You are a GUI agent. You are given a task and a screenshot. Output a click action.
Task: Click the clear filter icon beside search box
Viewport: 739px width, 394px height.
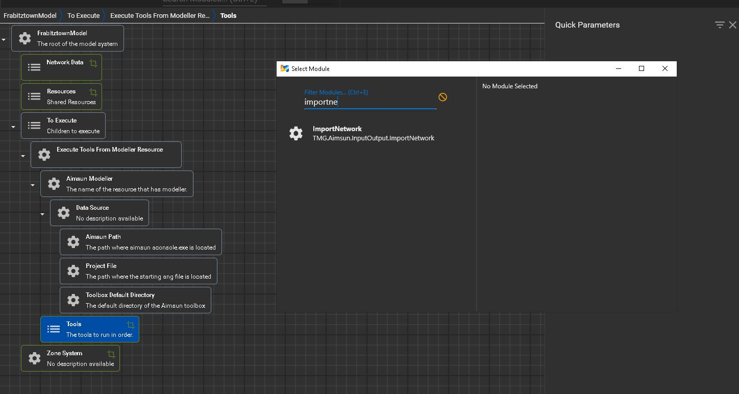click(442, 97)
